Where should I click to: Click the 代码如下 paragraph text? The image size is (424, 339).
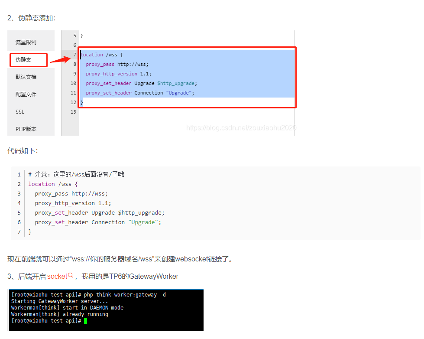tap(23, 150)
